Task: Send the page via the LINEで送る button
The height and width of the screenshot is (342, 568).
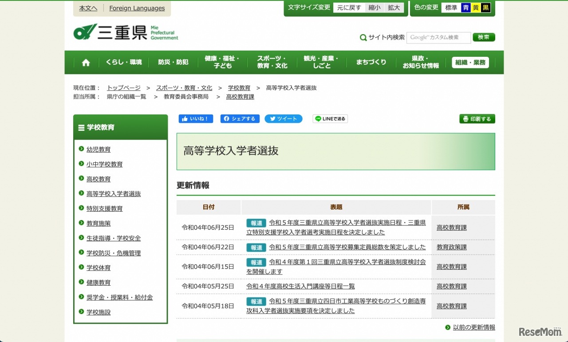Action: [x=330, y=119]
